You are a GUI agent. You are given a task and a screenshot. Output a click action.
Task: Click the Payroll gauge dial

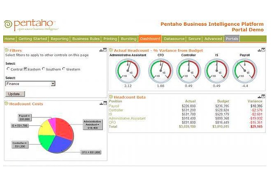coord(245,71)
